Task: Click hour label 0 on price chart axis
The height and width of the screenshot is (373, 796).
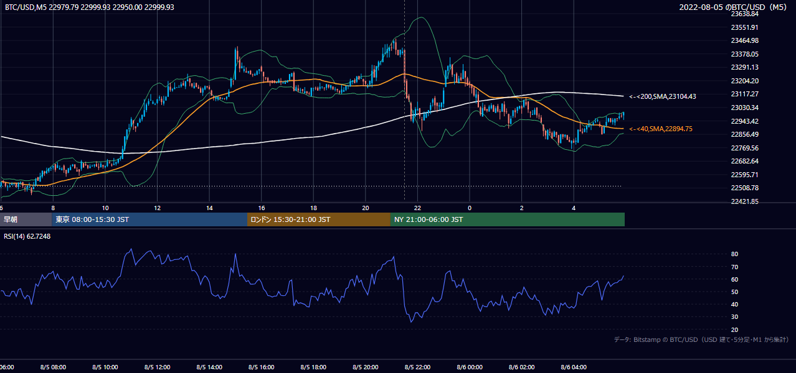Action: 470,208
